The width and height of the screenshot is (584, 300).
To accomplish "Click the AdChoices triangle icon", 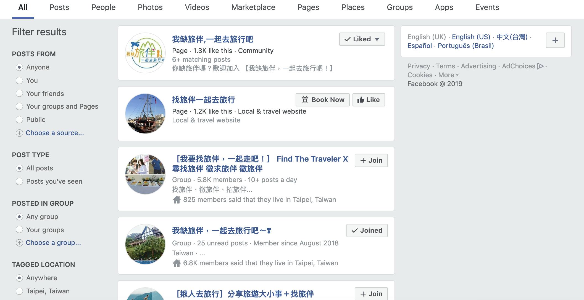I will point(540,66).
